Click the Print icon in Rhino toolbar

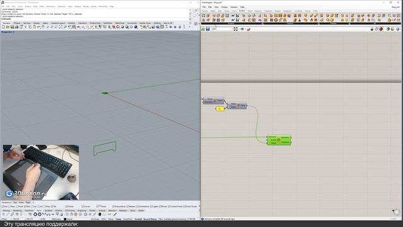pos(16,26)
